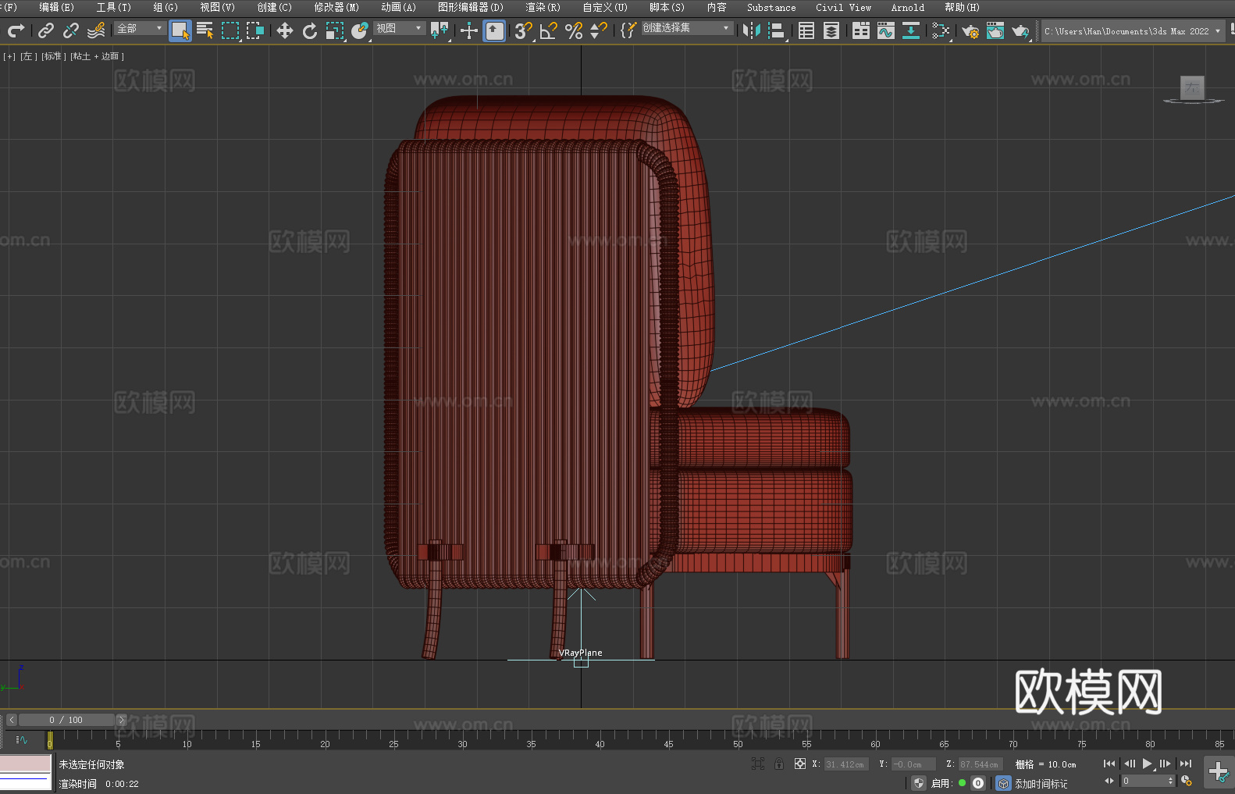Image resolution: width=1235 pixels, height=794 pixels.
Task: Open the 创建选择集 named selection dropdown
Action: 687,28
